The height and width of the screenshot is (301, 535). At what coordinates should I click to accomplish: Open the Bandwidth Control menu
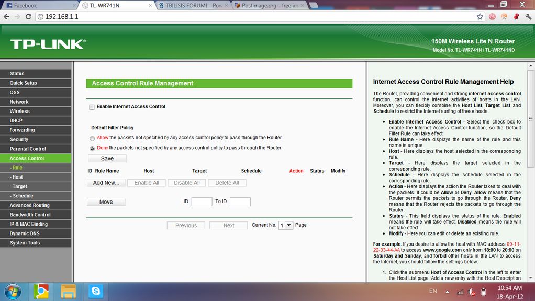point(36,215)
